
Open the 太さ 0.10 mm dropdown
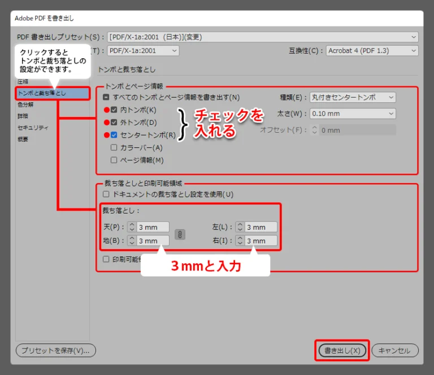353,114
